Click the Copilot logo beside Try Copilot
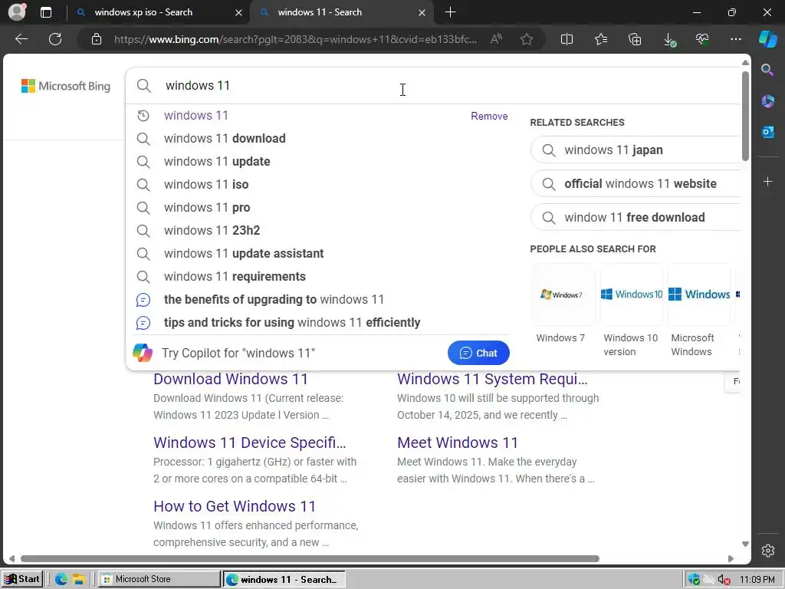This screenshot has height=589, width=785. [143, 353]
